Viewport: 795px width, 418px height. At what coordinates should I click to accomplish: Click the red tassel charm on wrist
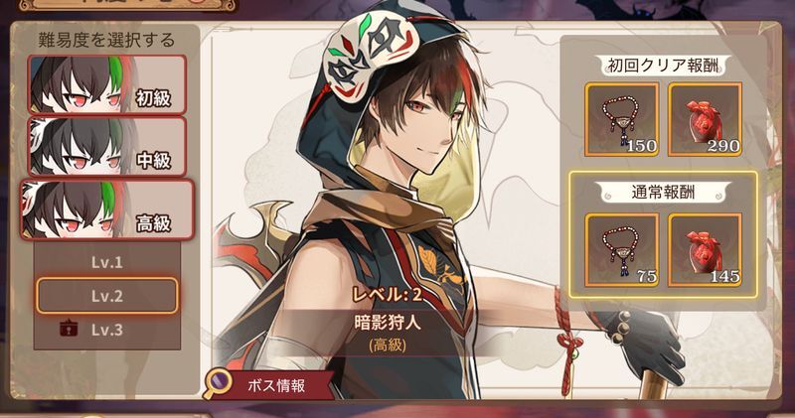pos(567,345)
